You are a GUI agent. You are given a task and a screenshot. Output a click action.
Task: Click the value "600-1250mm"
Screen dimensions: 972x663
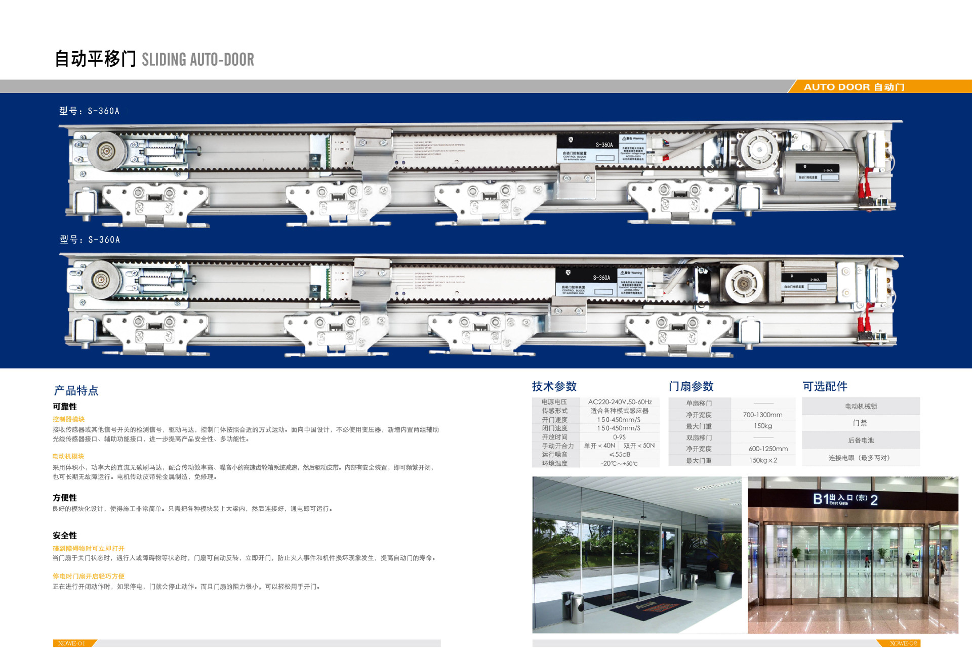(768, 449)
